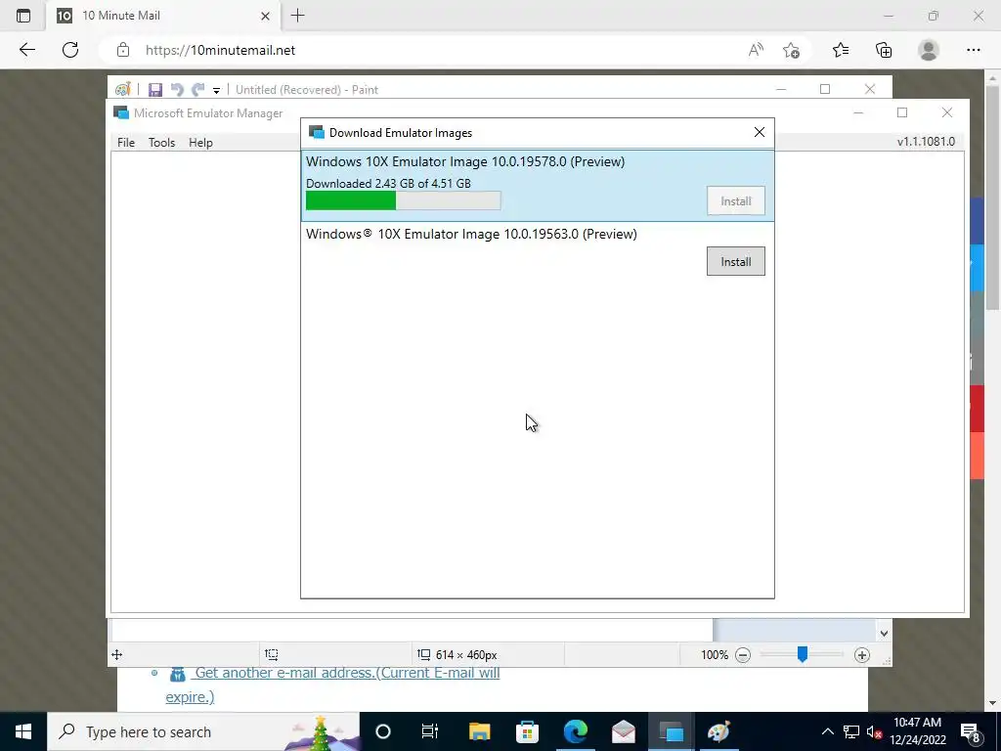
Task: Open the Help menu in Emulator Manager
Action: tap(200, 143)
